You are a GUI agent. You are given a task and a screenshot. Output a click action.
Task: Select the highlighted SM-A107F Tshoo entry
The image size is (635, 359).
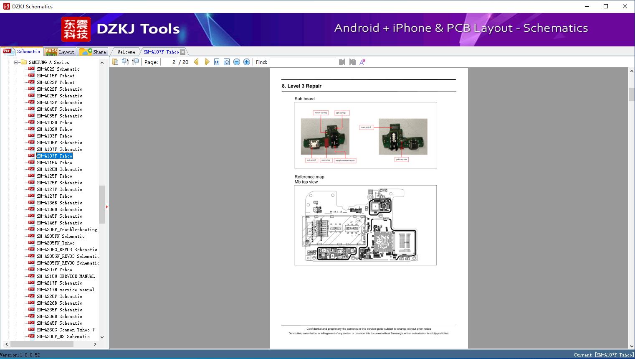coord(54,156)
